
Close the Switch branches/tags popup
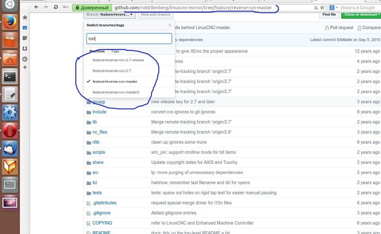[170, 25]
